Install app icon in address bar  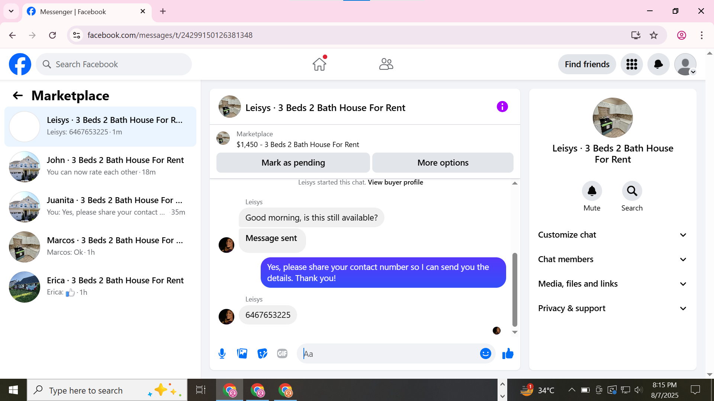636,35
